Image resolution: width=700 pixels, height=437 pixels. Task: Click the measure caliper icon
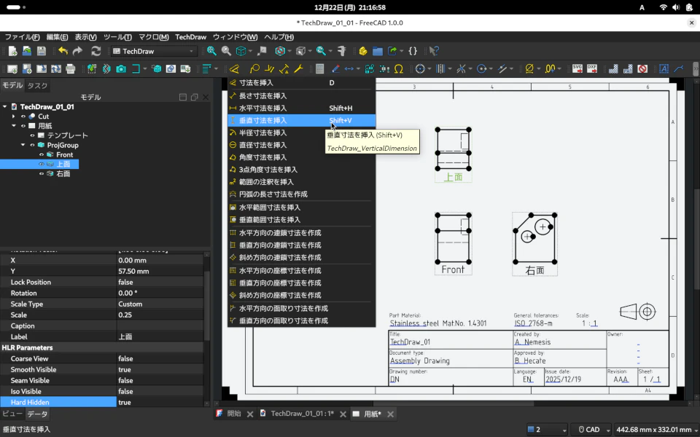pos(342,51)
